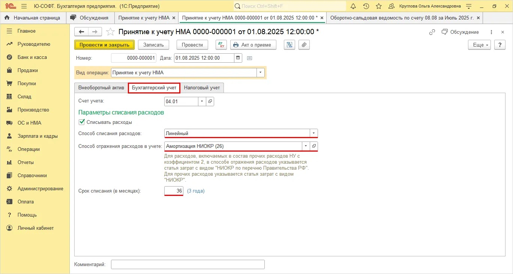The height and width of the screenshot is (274, 513).
Task: Open the three-dot form menu
Action: [x=492, y=32]
